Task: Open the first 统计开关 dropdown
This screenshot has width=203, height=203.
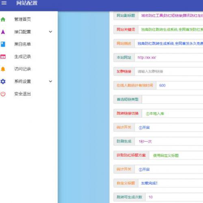Action: pos(169,127)
